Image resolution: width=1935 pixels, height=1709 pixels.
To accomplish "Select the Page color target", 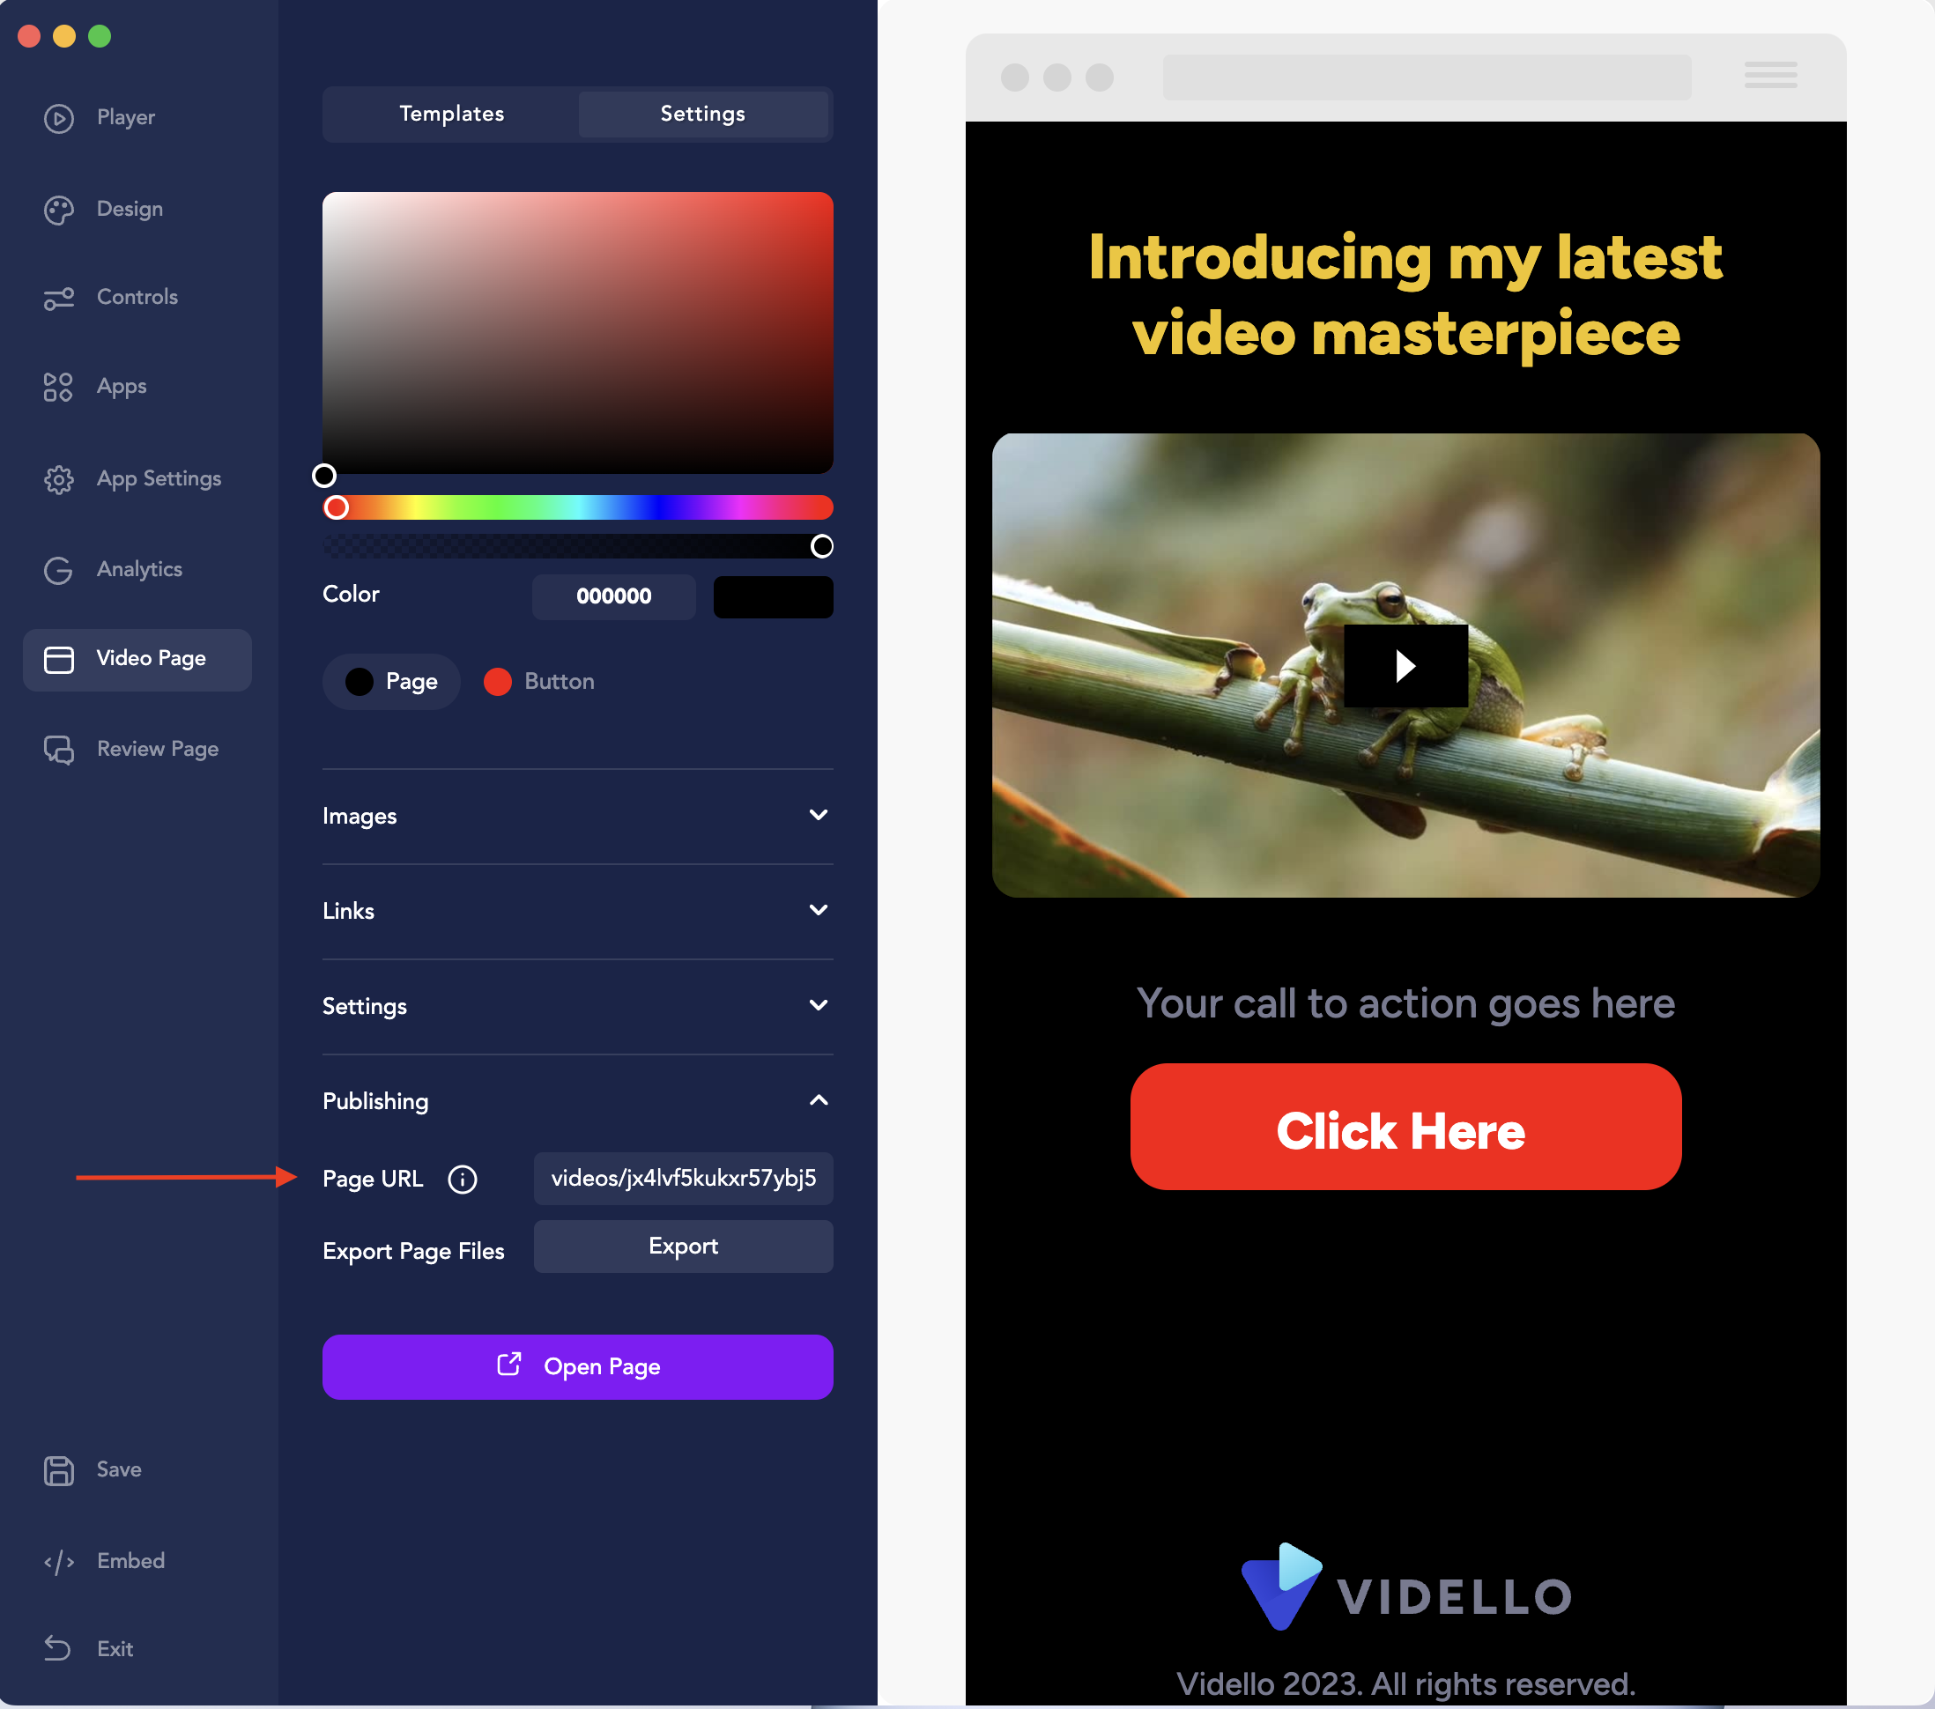I will [392, 682].
